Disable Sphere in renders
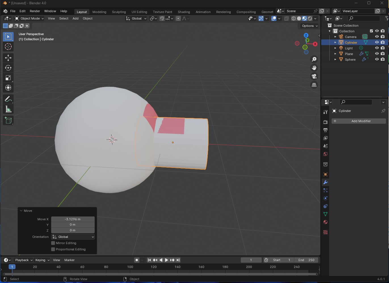This screenshot has width=389, height=283. 383,59
